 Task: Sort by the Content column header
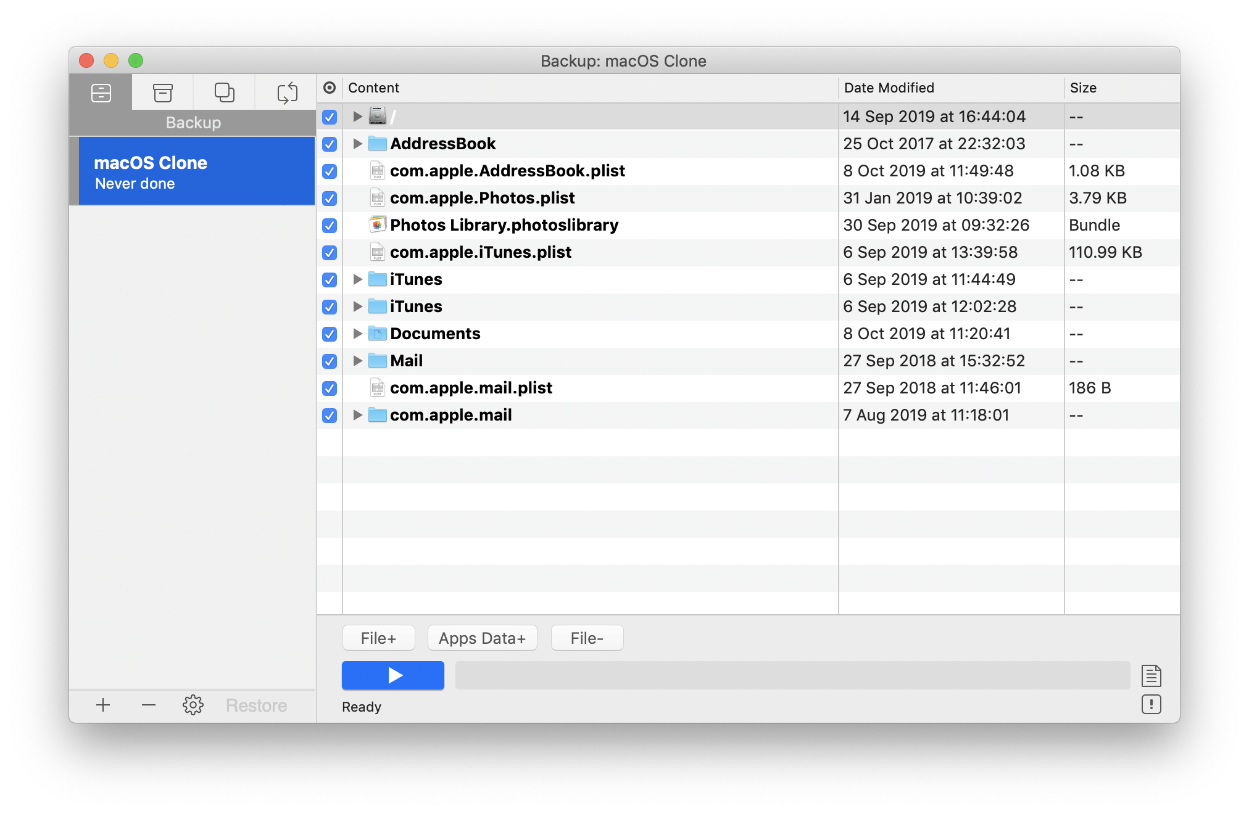point(590,88)
